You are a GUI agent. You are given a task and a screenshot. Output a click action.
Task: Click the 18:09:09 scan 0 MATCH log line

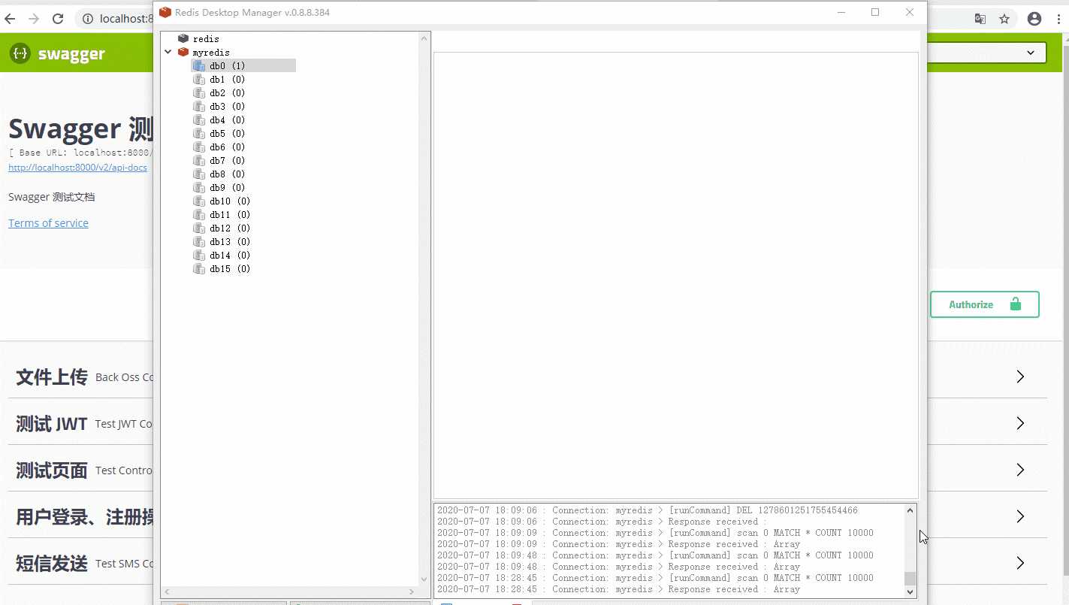tap(655, 533)
